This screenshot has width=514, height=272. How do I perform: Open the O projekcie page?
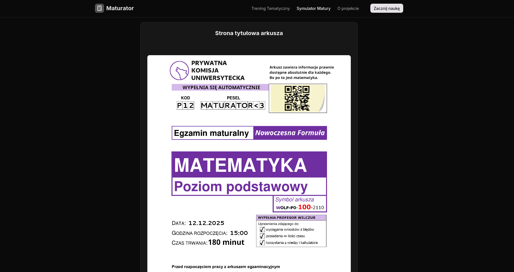[348, 8]
